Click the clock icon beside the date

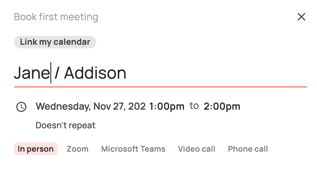tap(21, 107)
